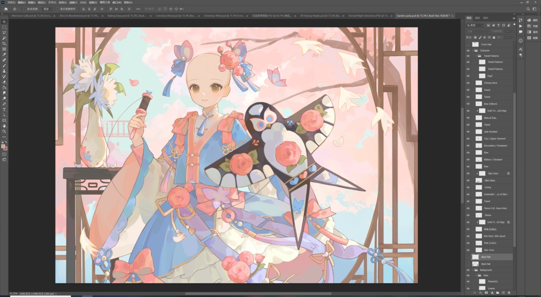This screenshot has width=541, height=297.
Task: Toggle visibility of Character group
Action: 468,51
